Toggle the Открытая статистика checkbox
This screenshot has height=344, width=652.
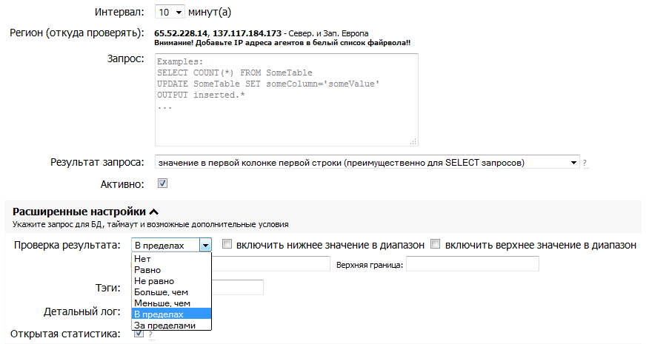click(x=139, y=334)
